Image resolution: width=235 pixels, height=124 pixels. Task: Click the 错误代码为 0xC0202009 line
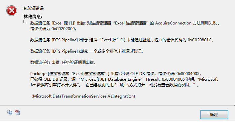54,29
